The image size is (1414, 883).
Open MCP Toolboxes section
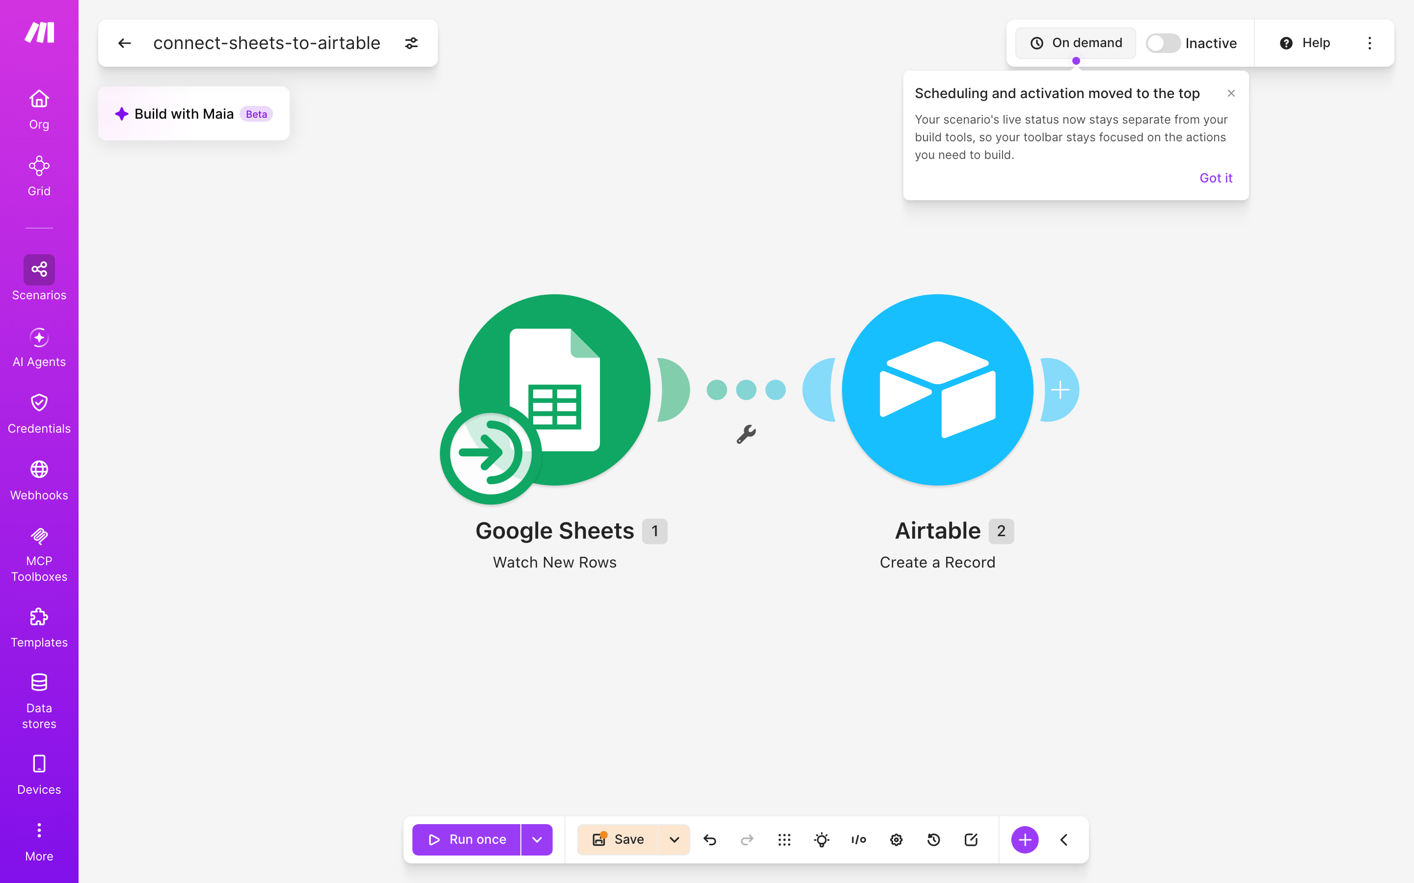39,555
